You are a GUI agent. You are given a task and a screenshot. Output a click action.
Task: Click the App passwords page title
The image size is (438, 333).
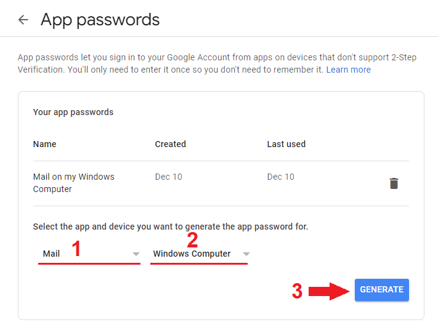pos(100,20)
